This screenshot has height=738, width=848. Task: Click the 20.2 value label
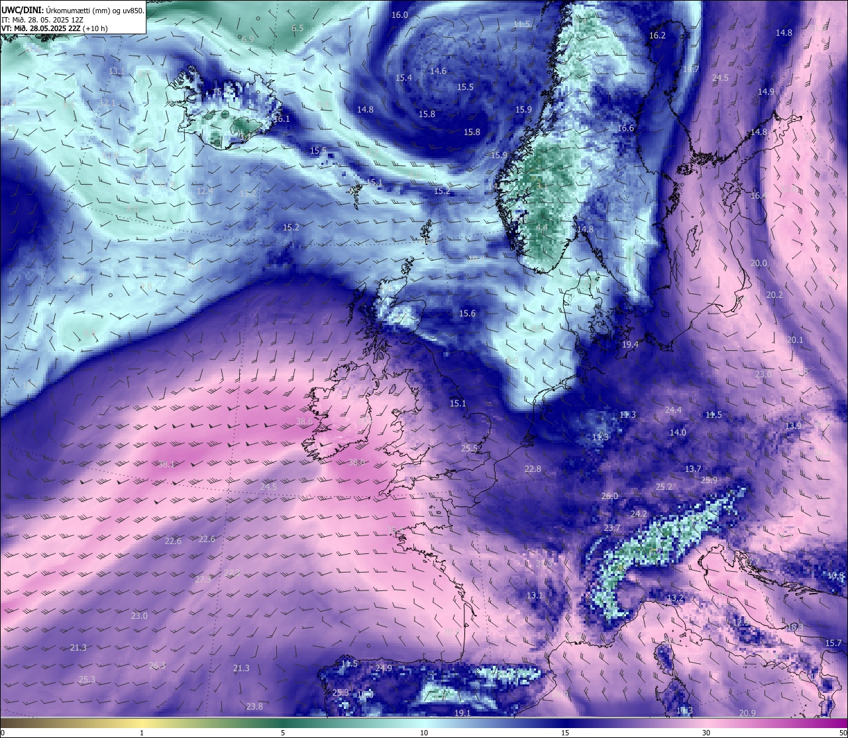coord(774,295)
